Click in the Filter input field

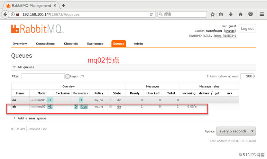coord(43,76)
